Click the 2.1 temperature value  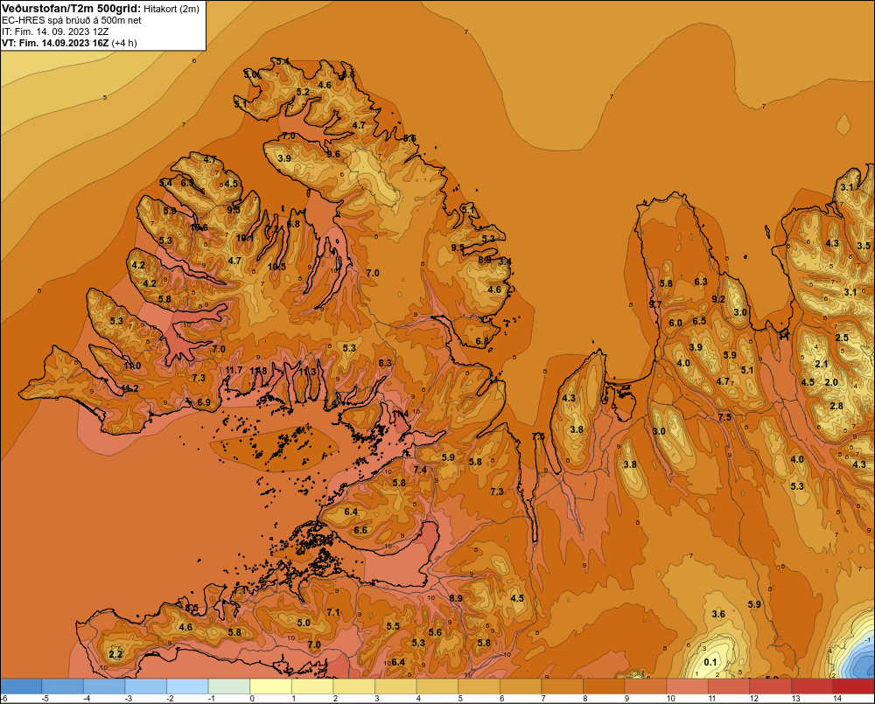tap(822, 364)
